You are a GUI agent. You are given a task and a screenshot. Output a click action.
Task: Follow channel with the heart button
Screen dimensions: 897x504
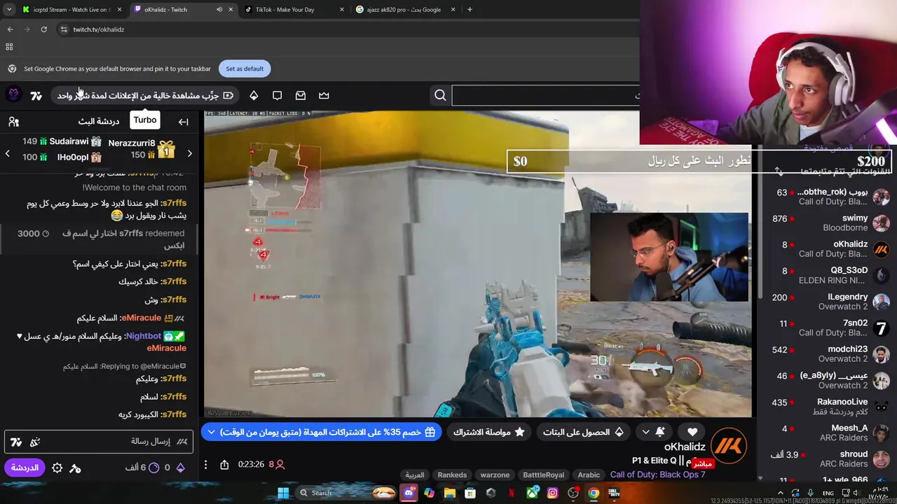click(692, 432)
